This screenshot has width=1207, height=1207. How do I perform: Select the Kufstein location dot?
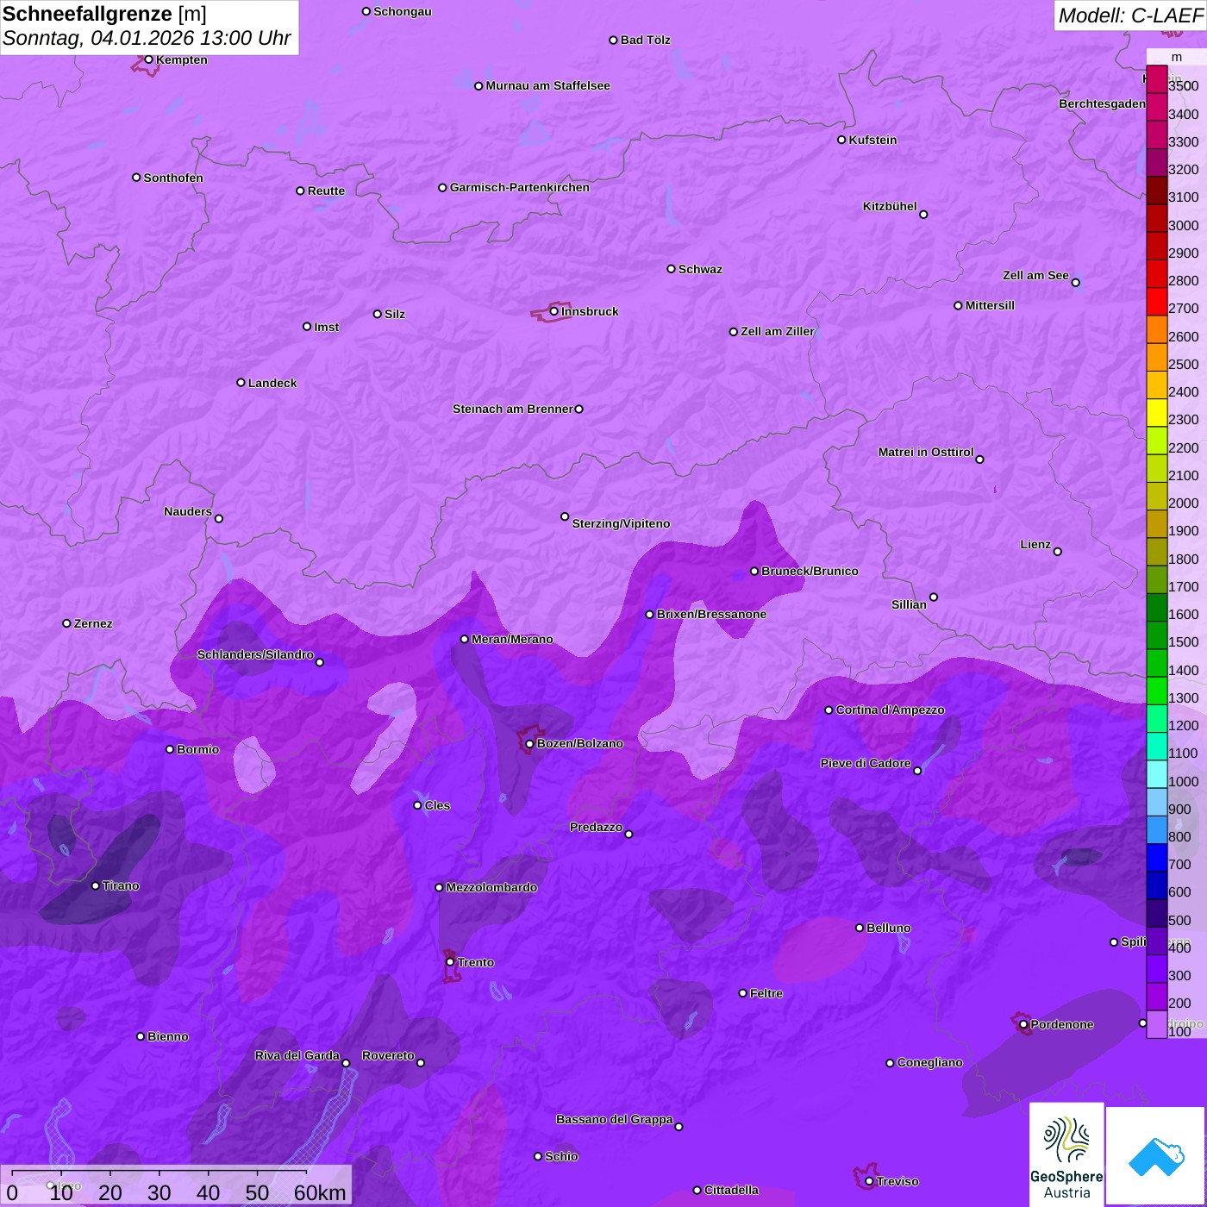click(841, 140)
